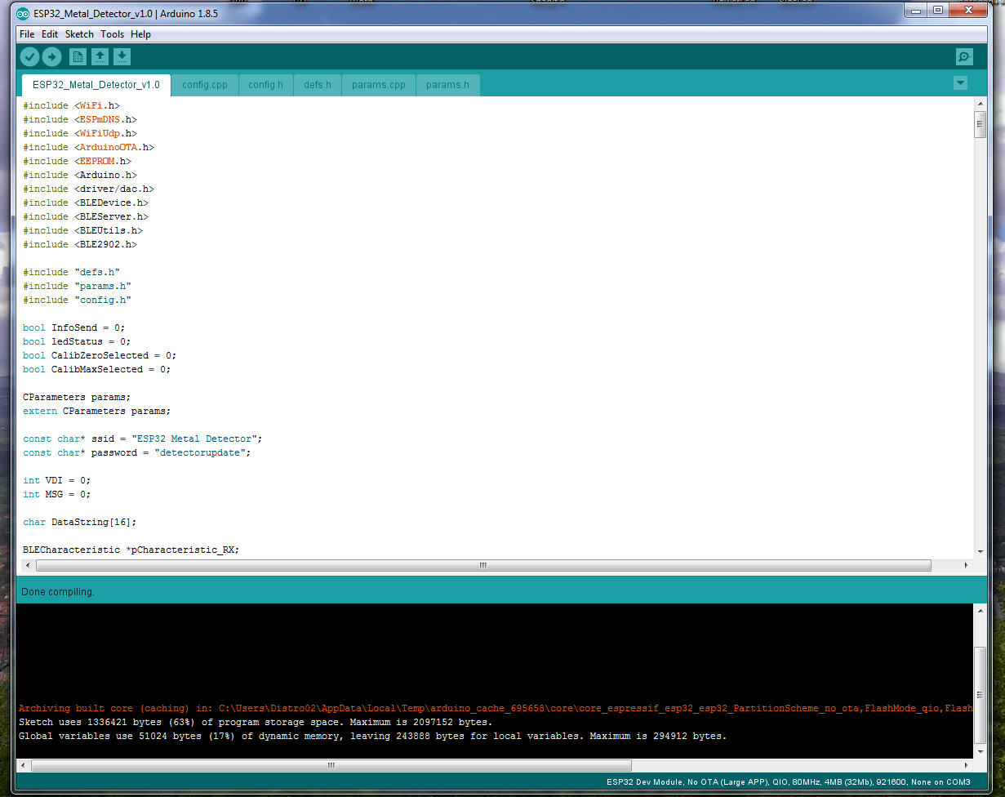Click the #include "config.h" line
1005x797 pixels.
point(77,300)
